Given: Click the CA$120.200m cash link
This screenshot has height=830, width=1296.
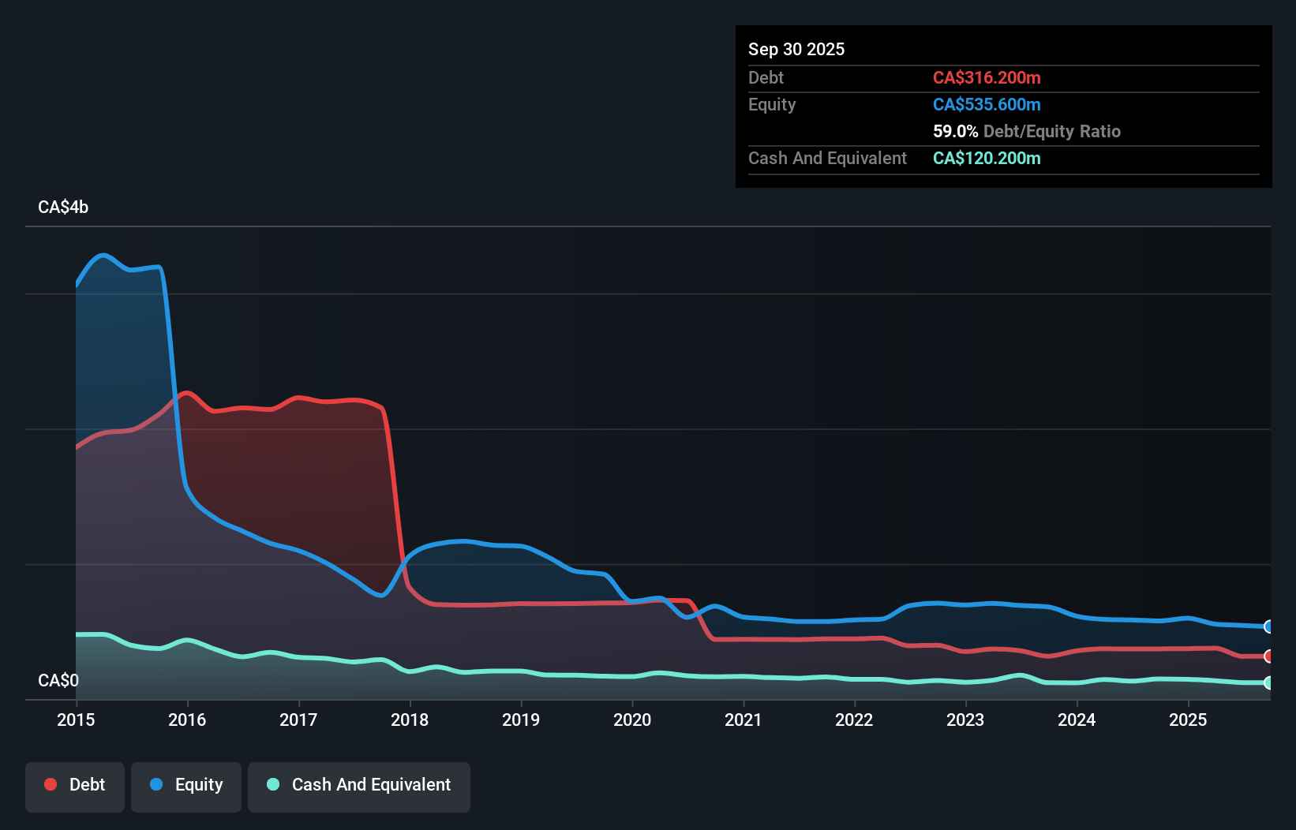Looking at the screenshot, I should click(x=987, y=158).
